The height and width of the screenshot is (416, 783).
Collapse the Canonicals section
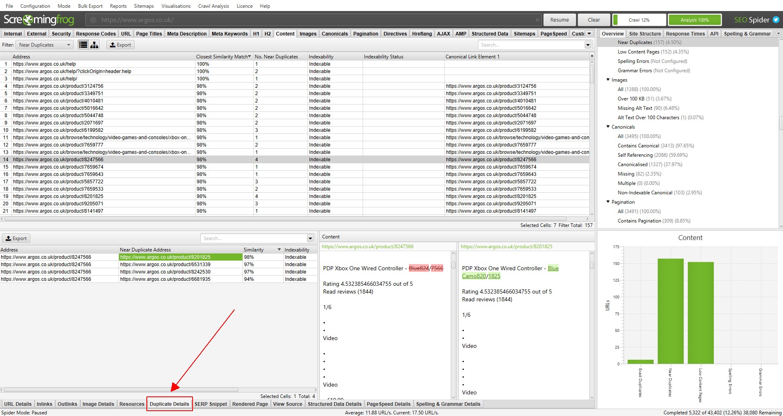point(608,127)
